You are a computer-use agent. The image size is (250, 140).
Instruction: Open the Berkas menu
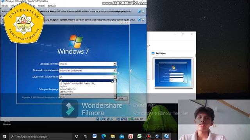(x=4, y=6)
